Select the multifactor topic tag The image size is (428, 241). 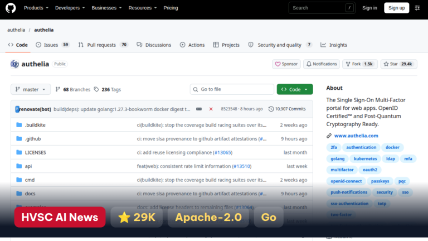[342, 170]
